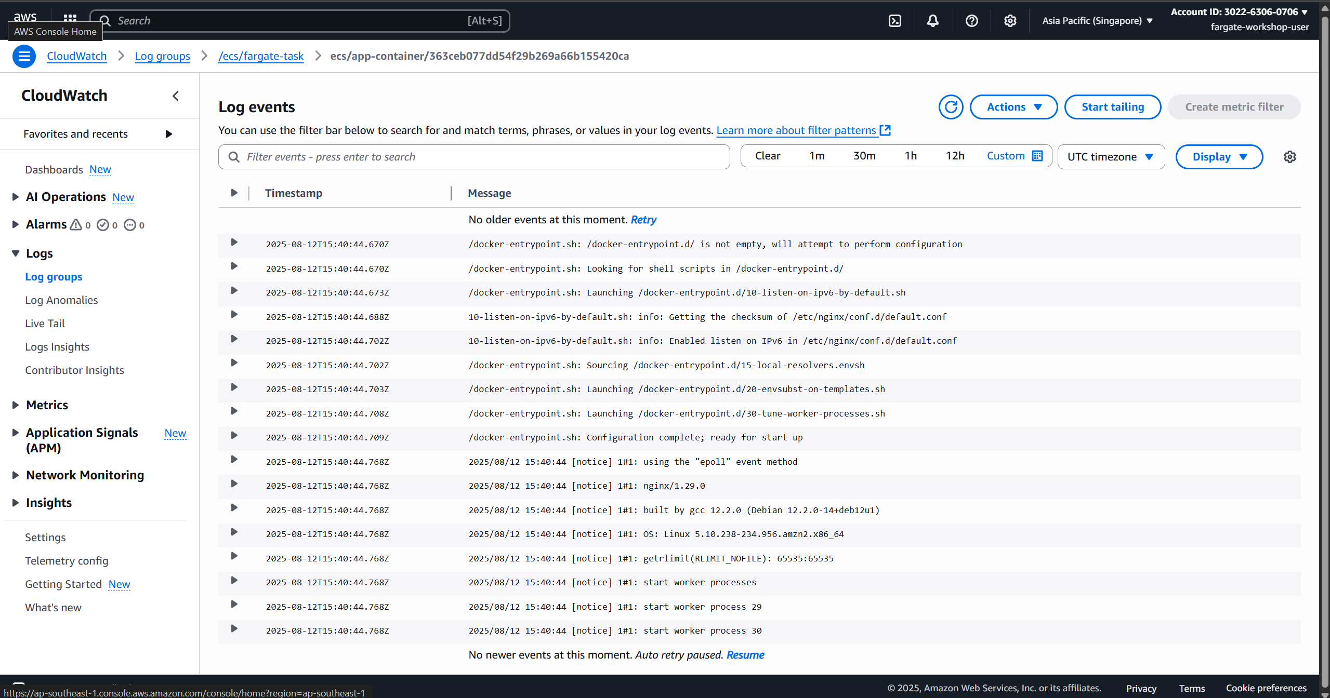Expand the getrlimit(RLIMIT_NOFILE) log row
The width and height of the screenshot is (1330, 698).
coord(234,556)
